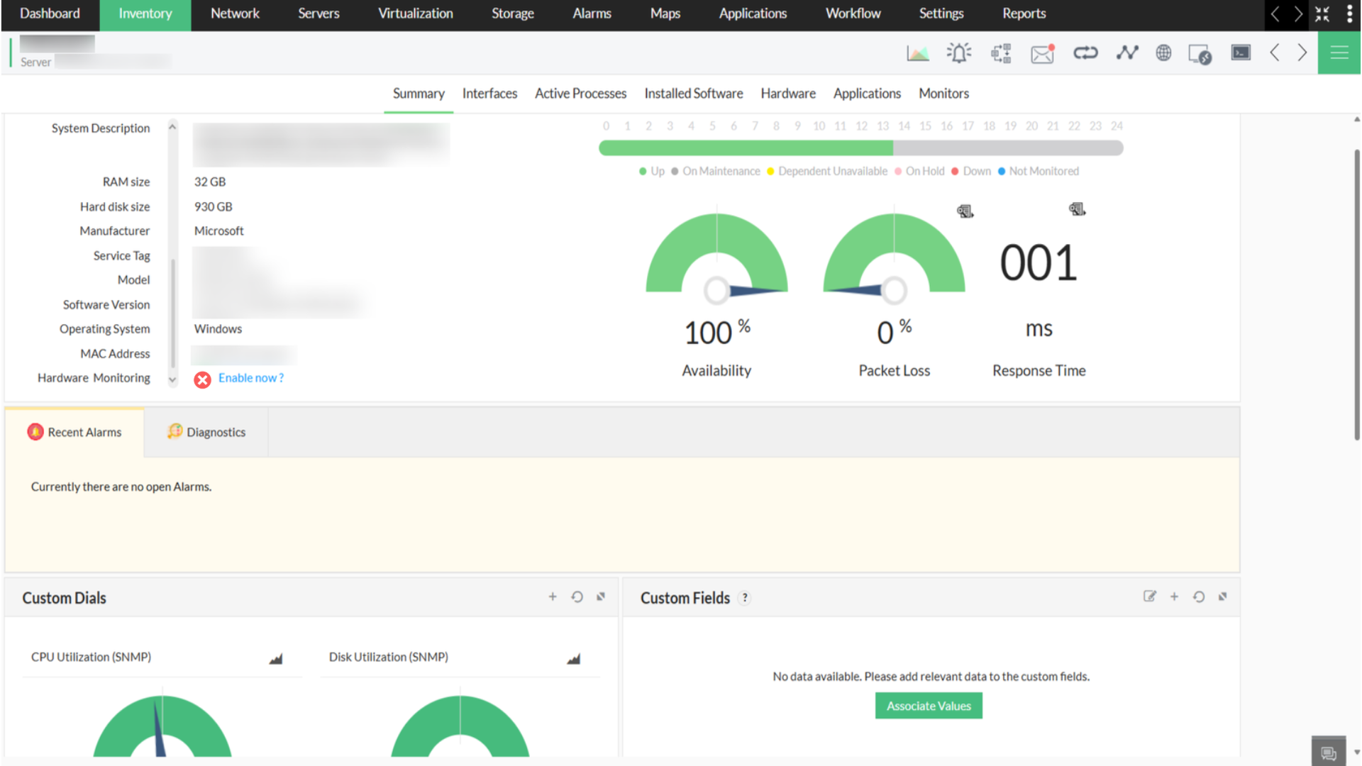Open the workflow diagram icon
1362x766 pixels.
coord(1001,53)
